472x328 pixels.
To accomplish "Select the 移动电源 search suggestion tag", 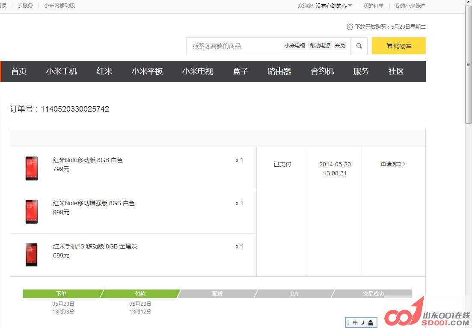I will (x=320, y=46).
